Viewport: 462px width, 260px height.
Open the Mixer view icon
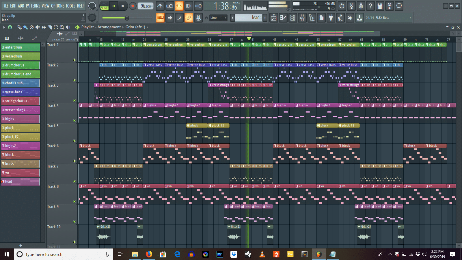(x=302, y=18)
